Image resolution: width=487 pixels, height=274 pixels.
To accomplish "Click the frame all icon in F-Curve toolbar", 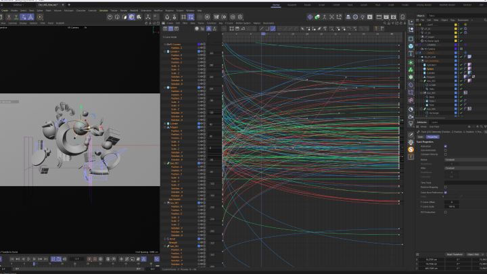I will click(x=232, y=28).
